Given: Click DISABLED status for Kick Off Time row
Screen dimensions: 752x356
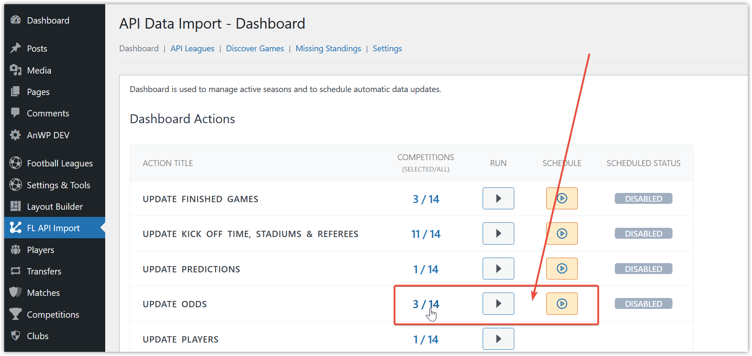Looking at the screenshot, I should [643, 233].
